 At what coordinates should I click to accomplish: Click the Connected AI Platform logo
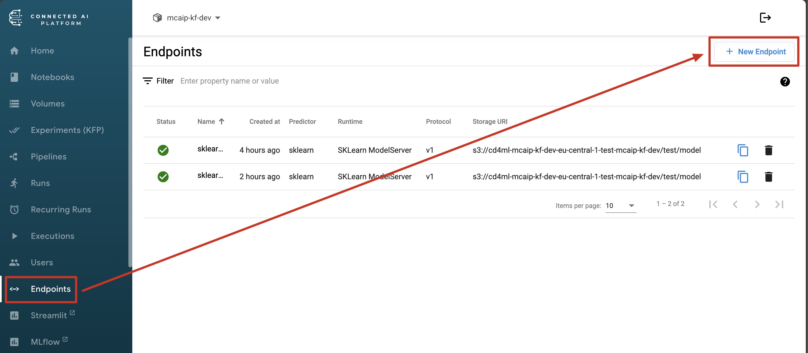(x=49, y=18)
